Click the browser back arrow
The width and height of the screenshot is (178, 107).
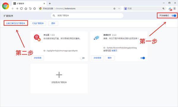click(x=13, y=9)
